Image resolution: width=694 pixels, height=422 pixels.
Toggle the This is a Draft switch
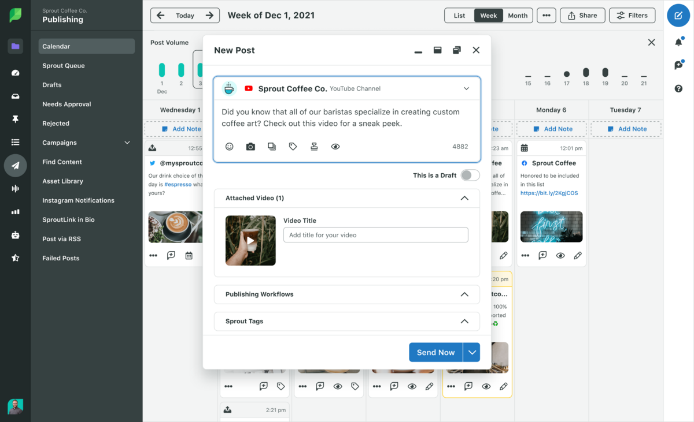(470, 175)
